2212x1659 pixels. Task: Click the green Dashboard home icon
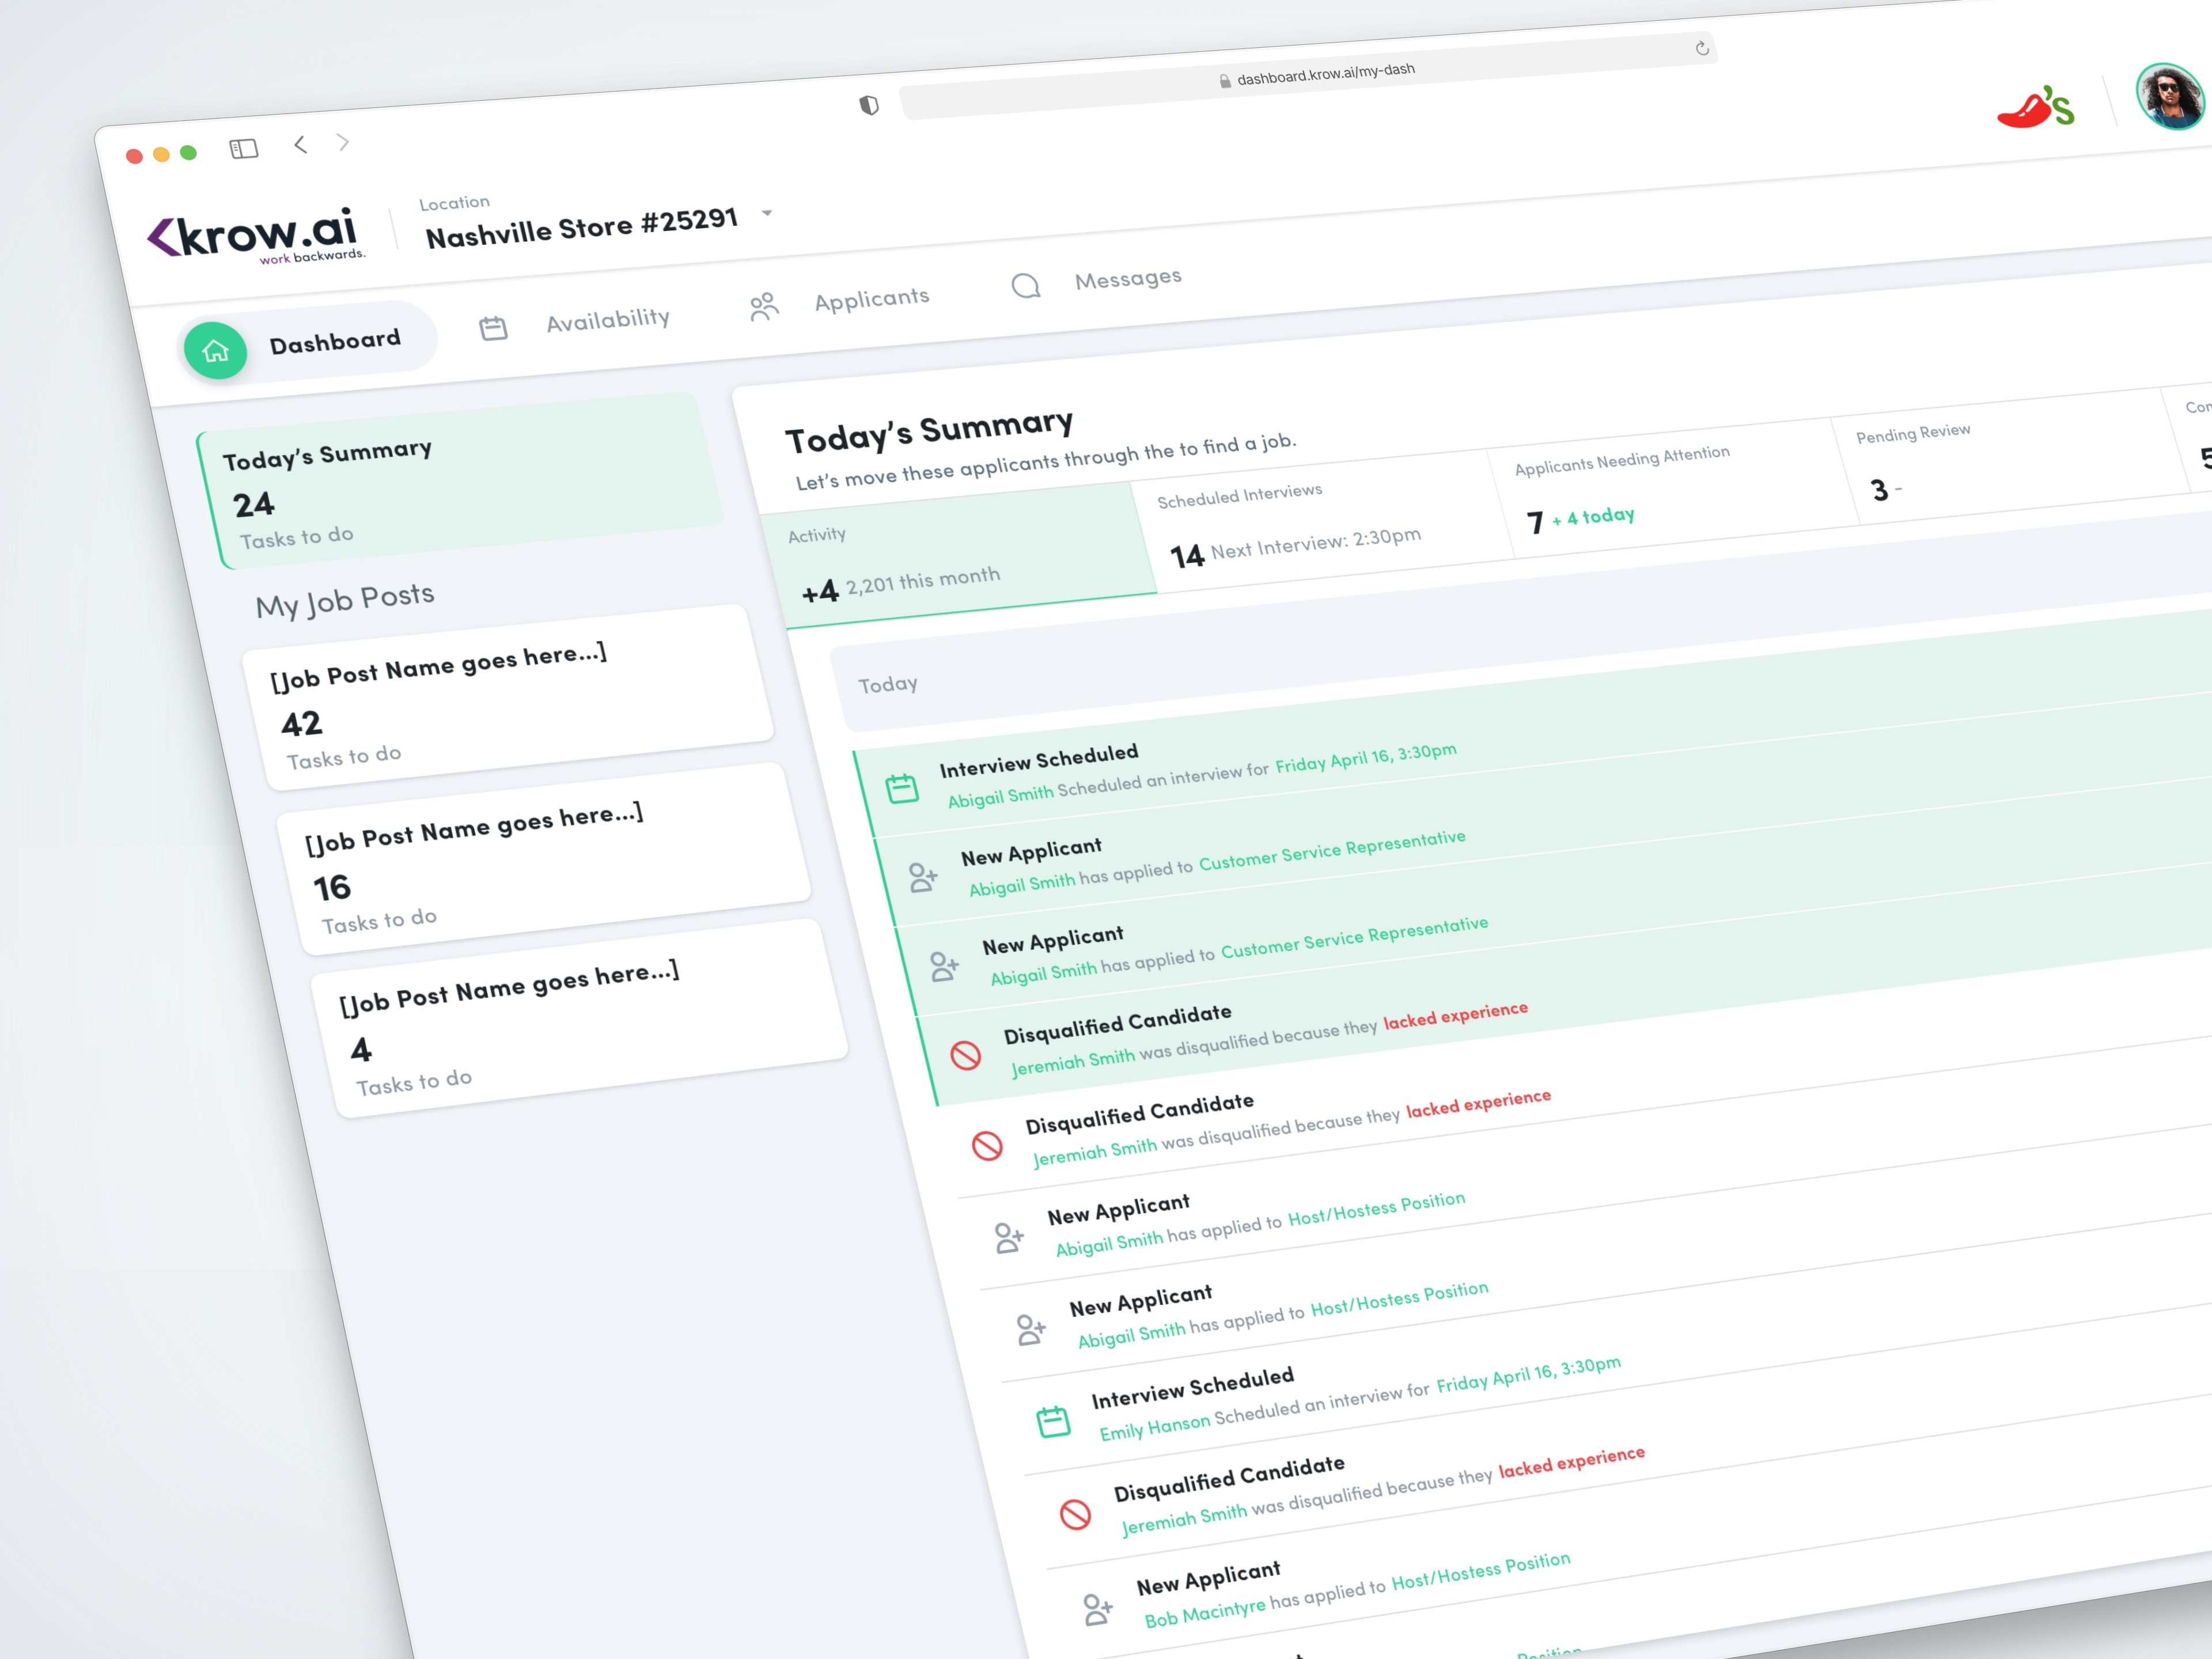click(x=215, y=351)
